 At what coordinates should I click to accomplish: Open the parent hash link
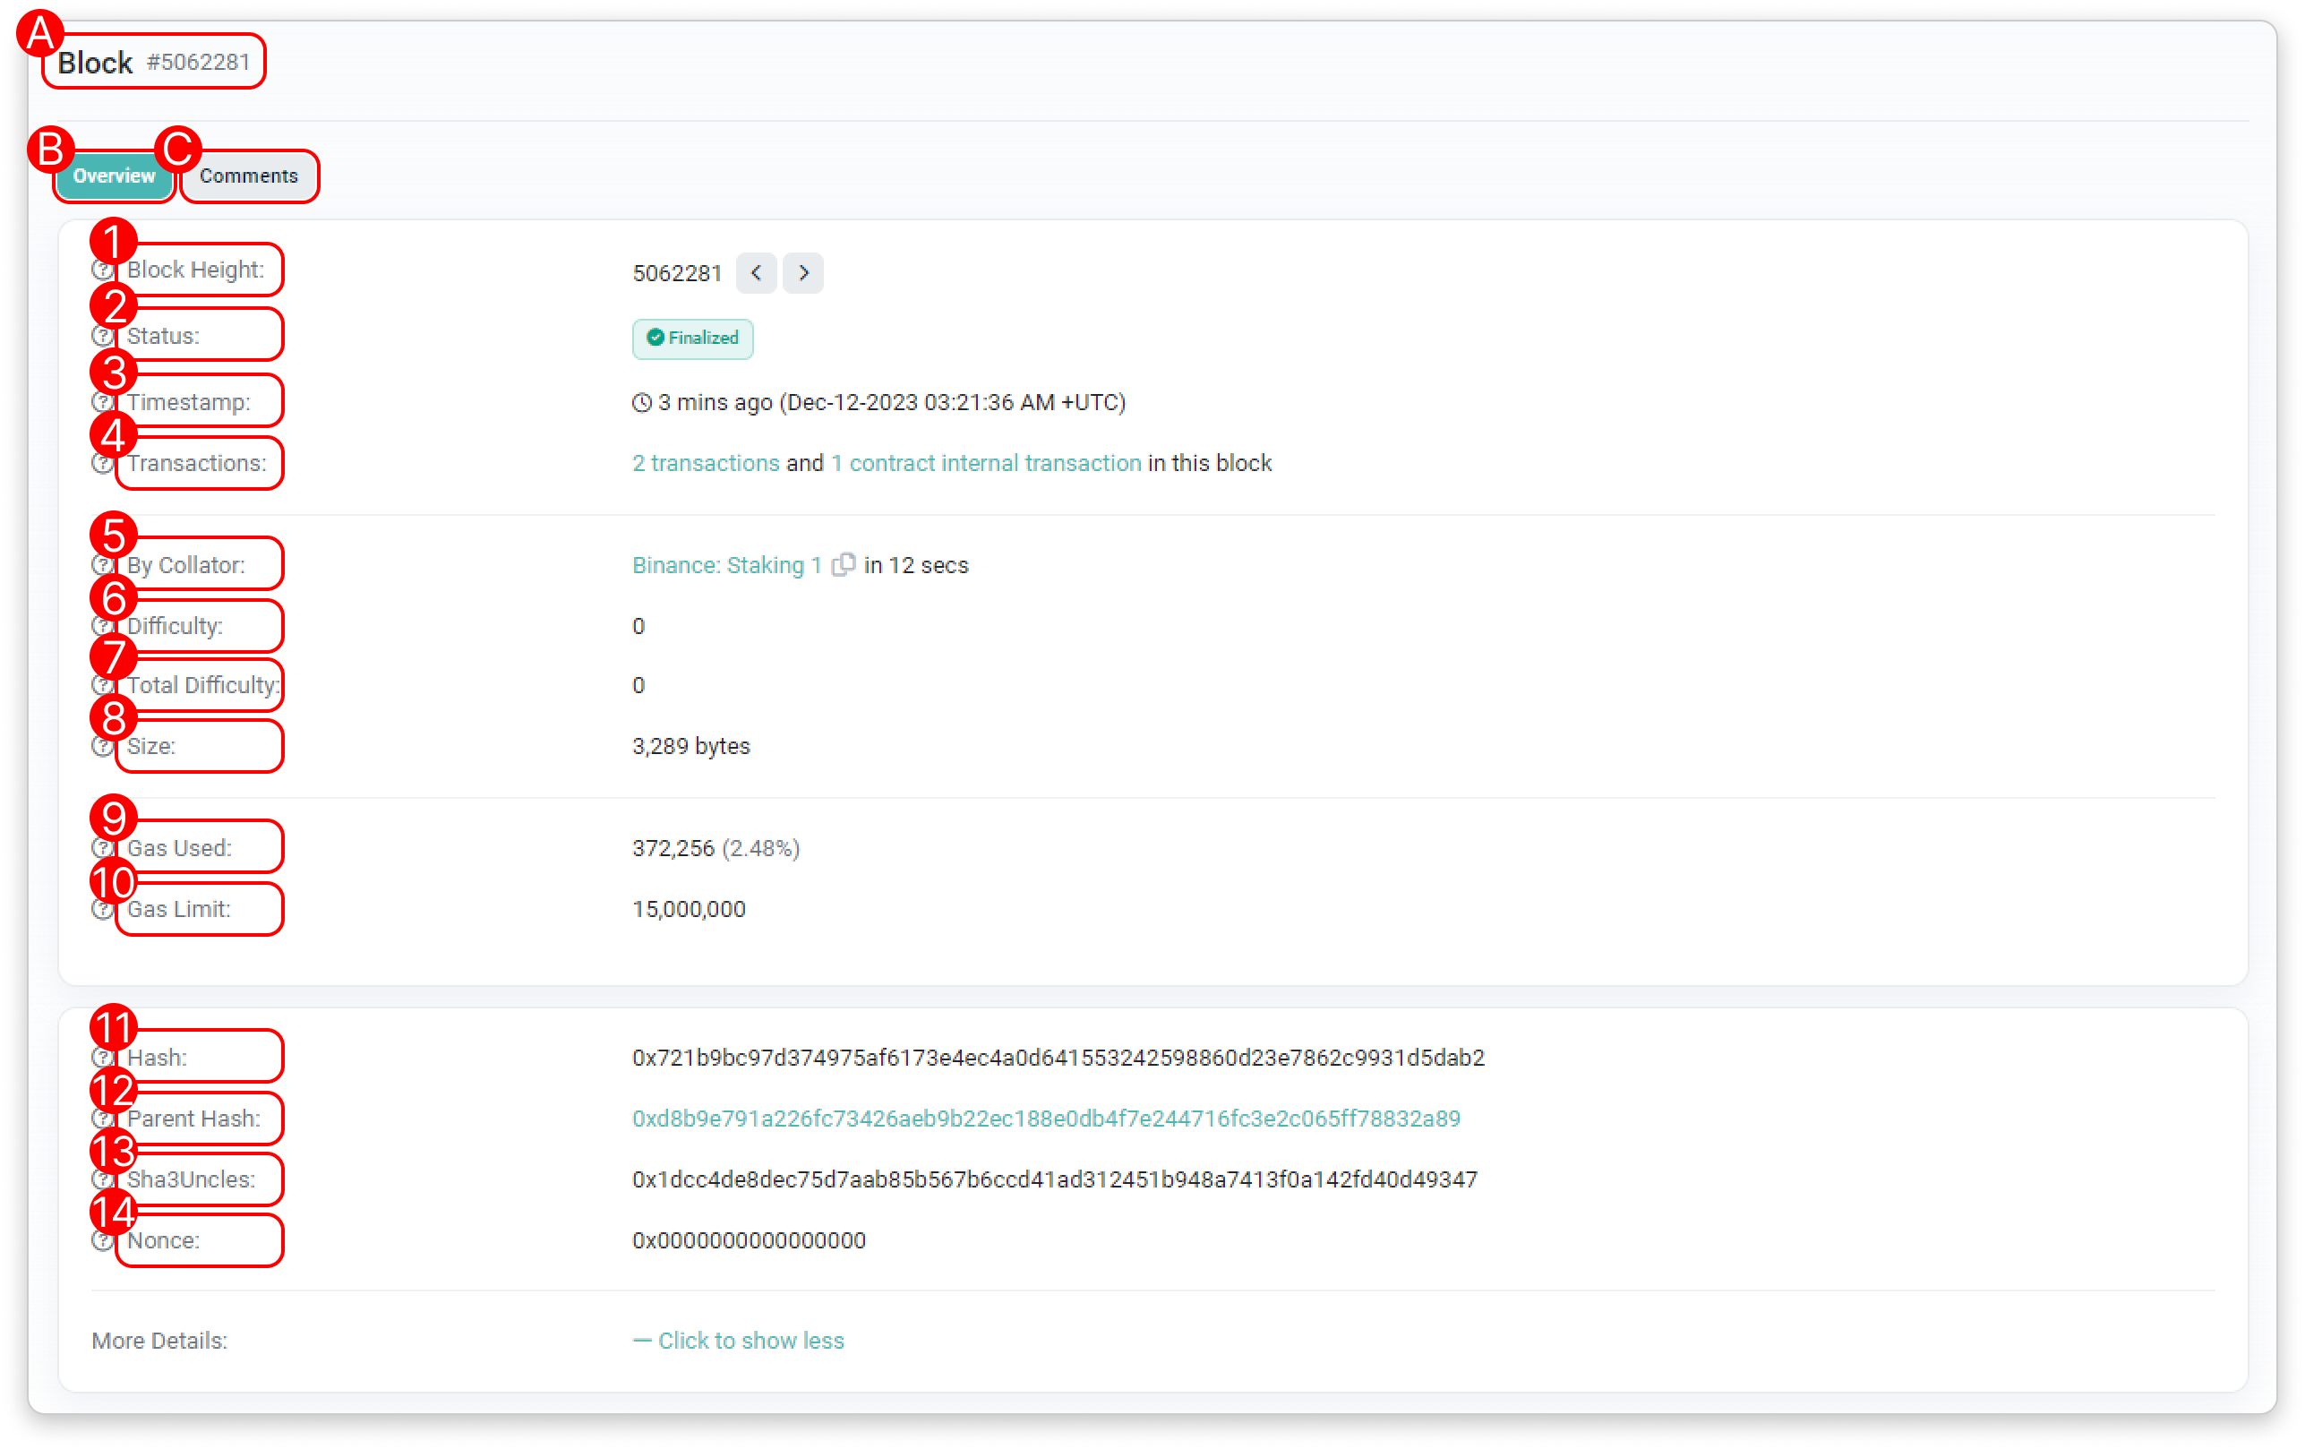click(1045, 1119)
